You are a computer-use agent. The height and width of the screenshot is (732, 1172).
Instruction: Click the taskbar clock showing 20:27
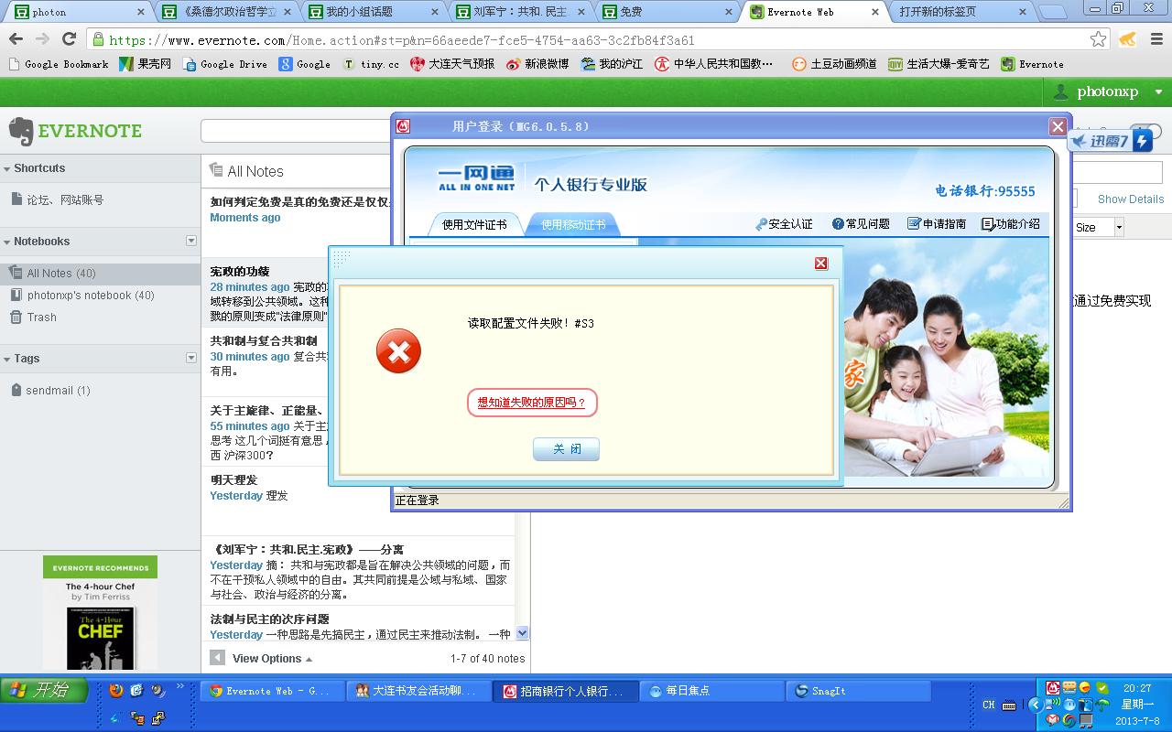click(x=1137, y=688)
